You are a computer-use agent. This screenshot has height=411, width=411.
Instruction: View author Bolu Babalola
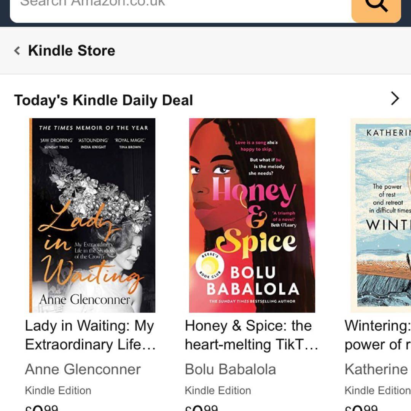point(230,369)
